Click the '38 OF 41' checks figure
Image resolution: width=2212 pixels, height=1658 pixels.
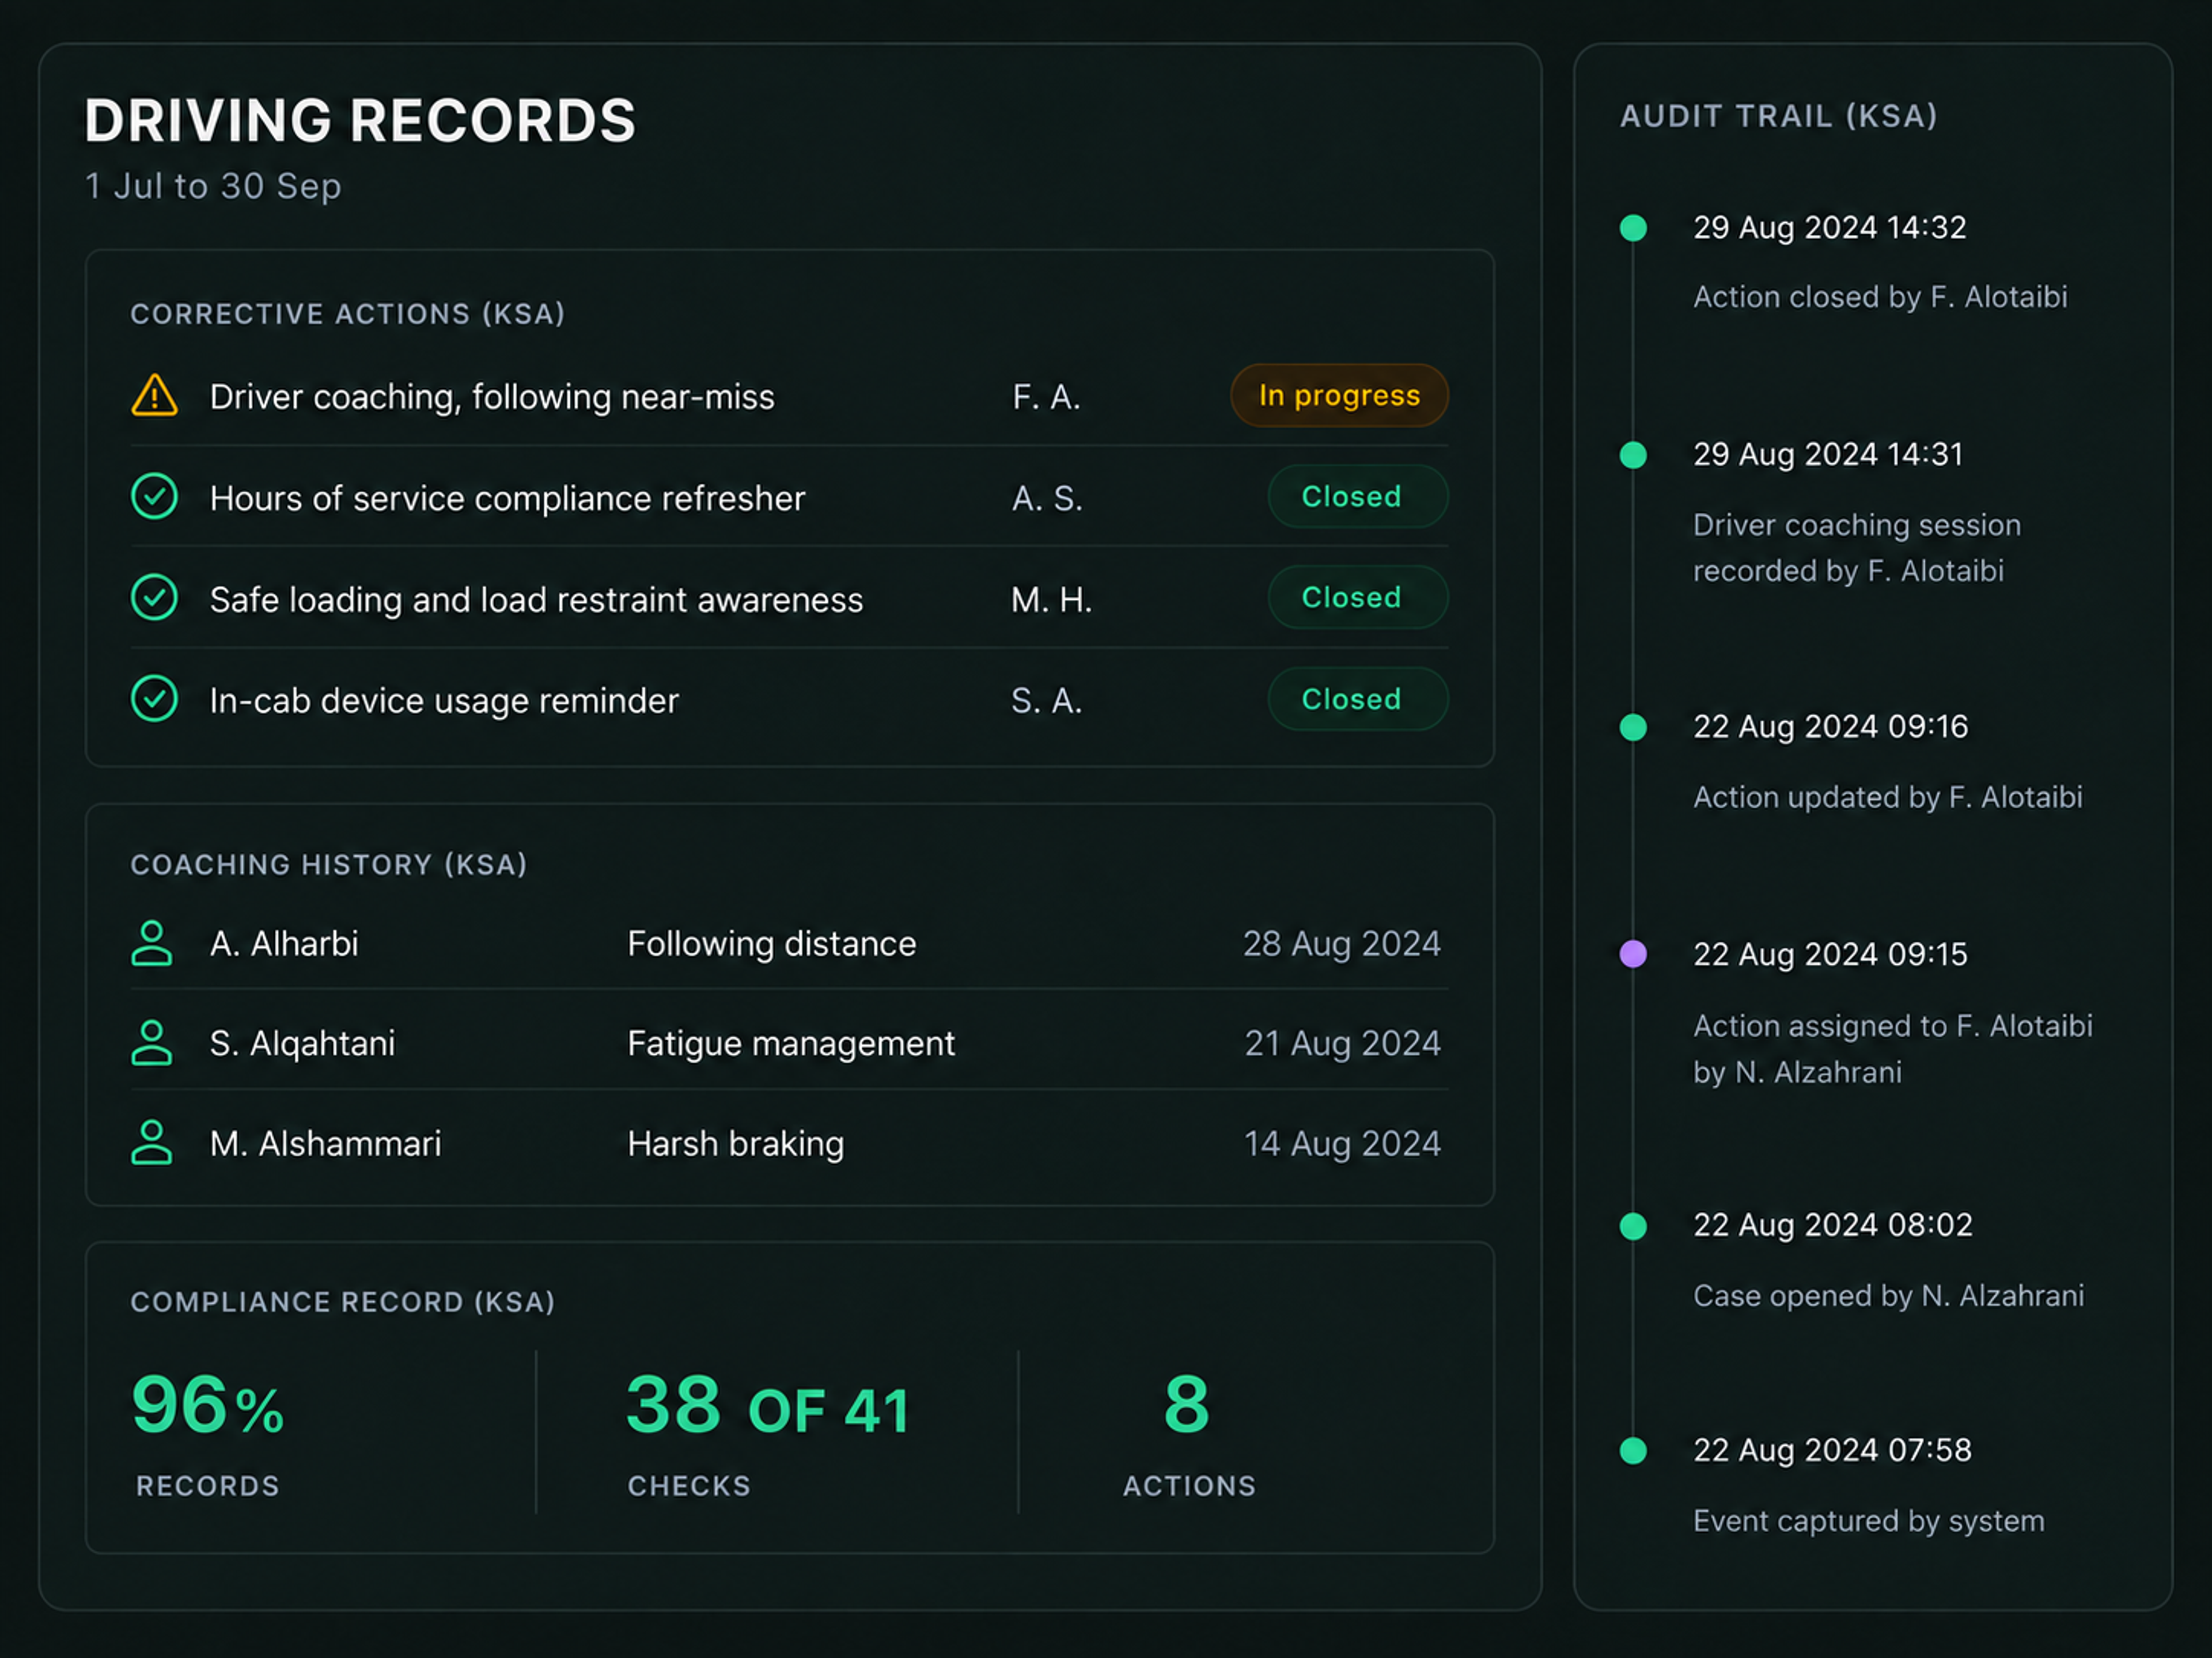pos(768,1404)
